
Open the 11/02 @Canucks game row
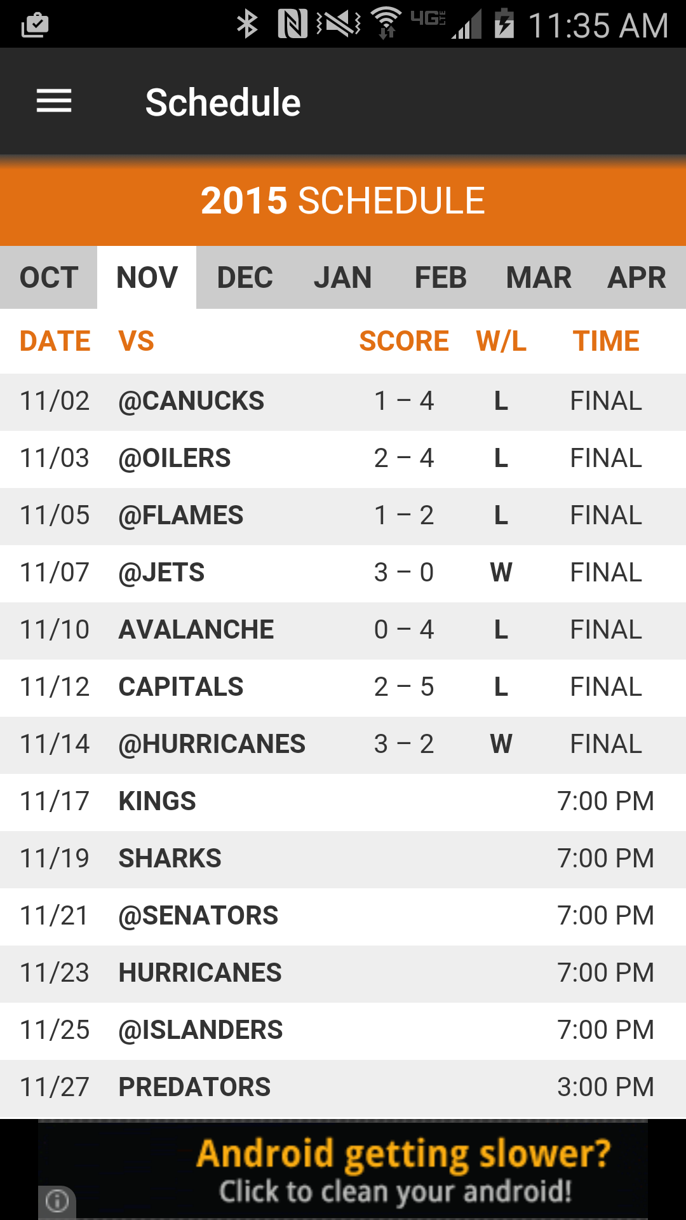coord(343,402)
